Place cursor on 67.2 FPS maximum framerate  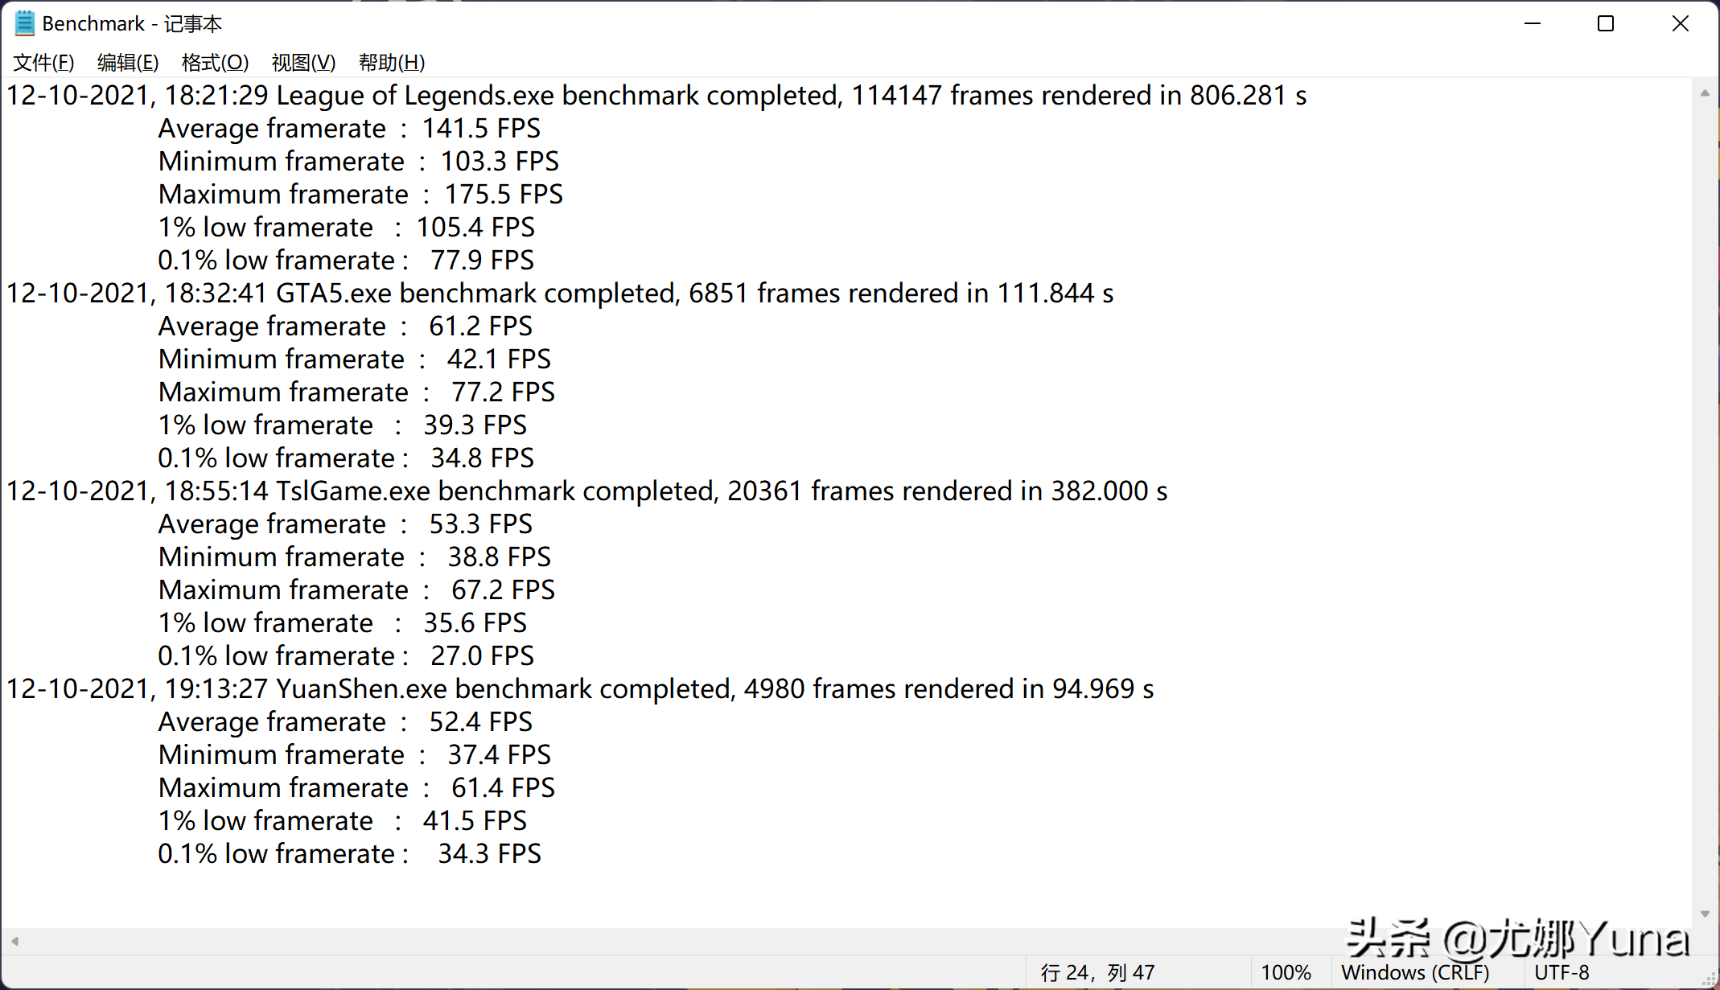point(503,590)
